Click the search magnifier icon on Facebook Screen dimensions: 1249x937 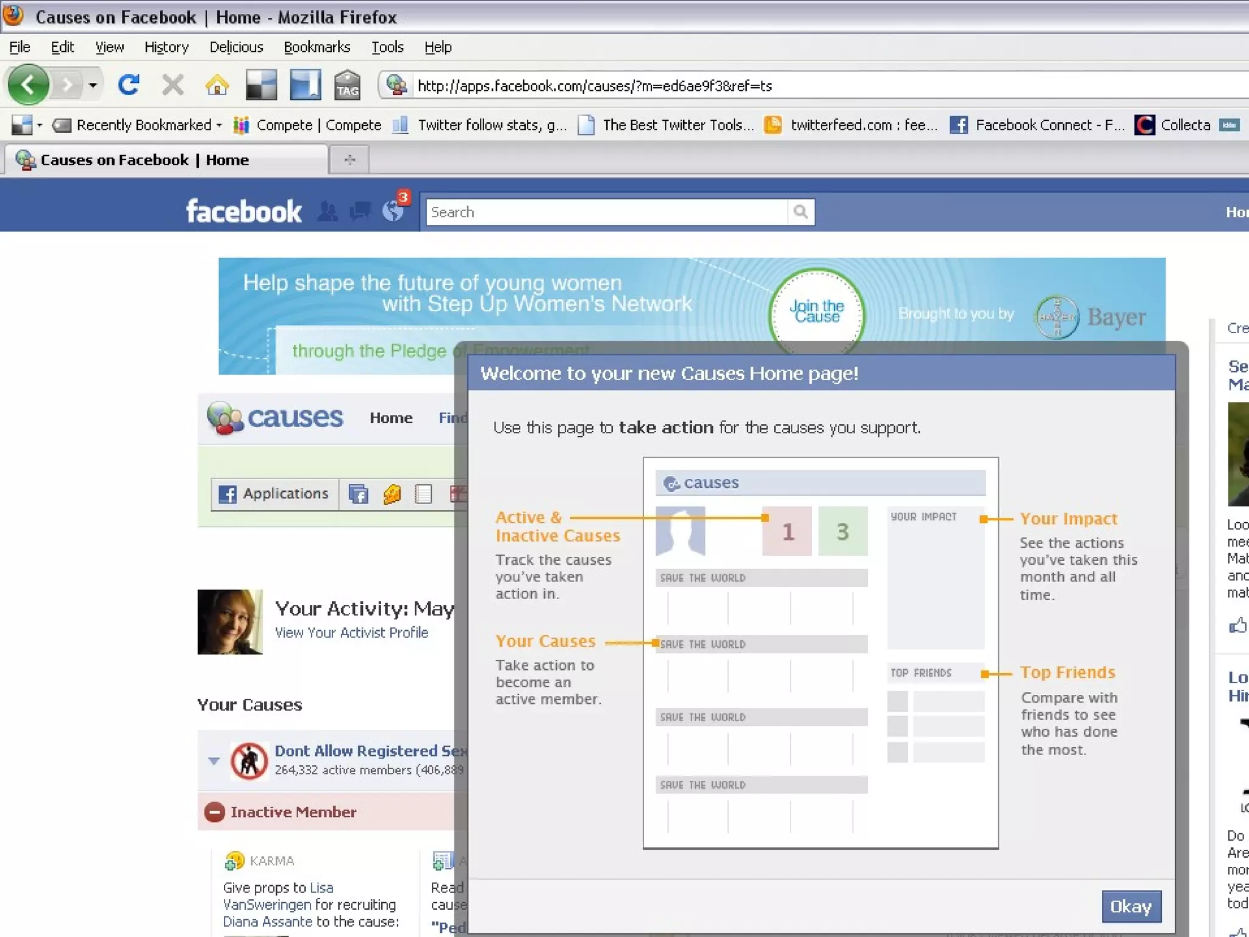click(x=800, y=212)
